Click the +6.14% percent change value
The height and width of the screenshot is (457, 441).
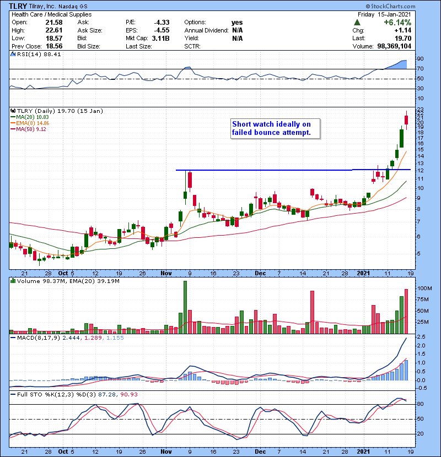coord(397,23)
